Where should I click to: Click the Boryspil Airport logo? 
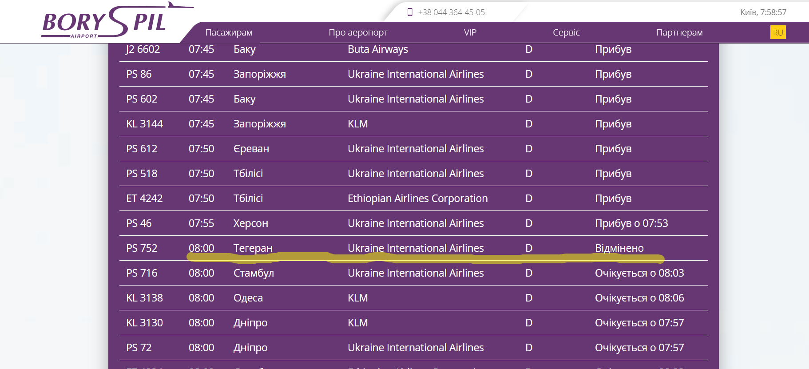(104, 22)
